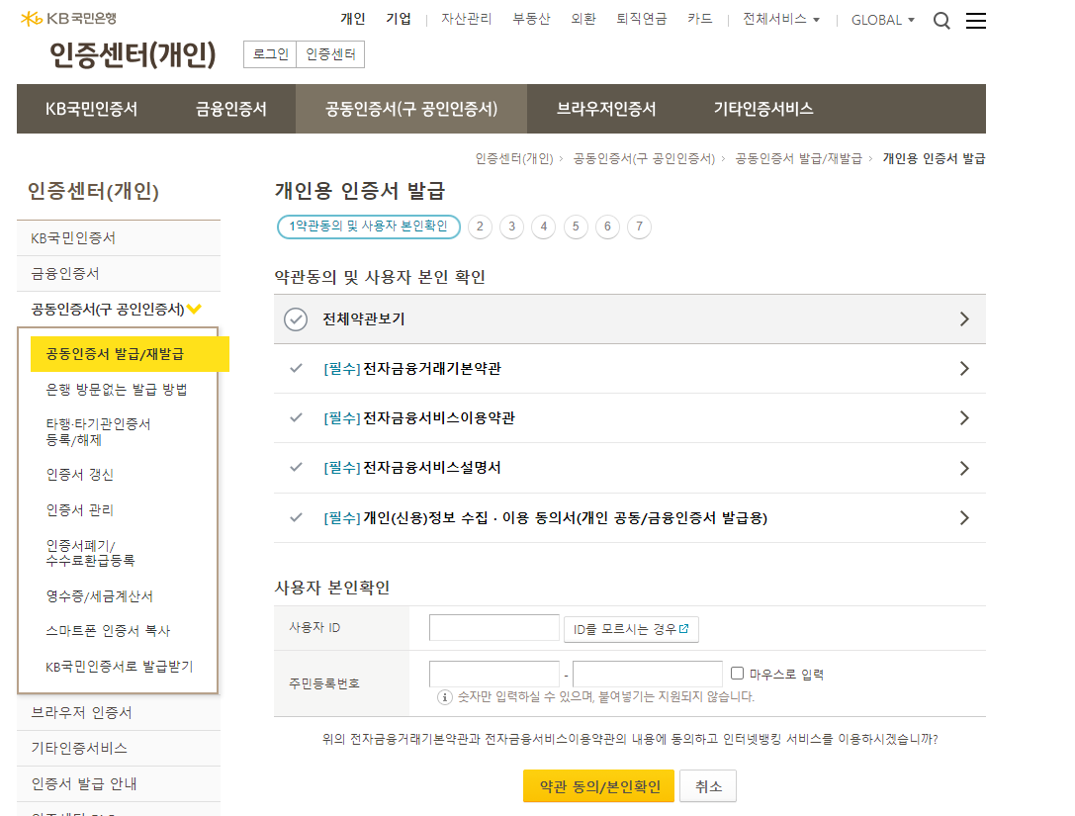This screenshot has width=1075, height=816.
Task: Check the 전자금융거래기본약관 agreement tick
Action: 296,368
